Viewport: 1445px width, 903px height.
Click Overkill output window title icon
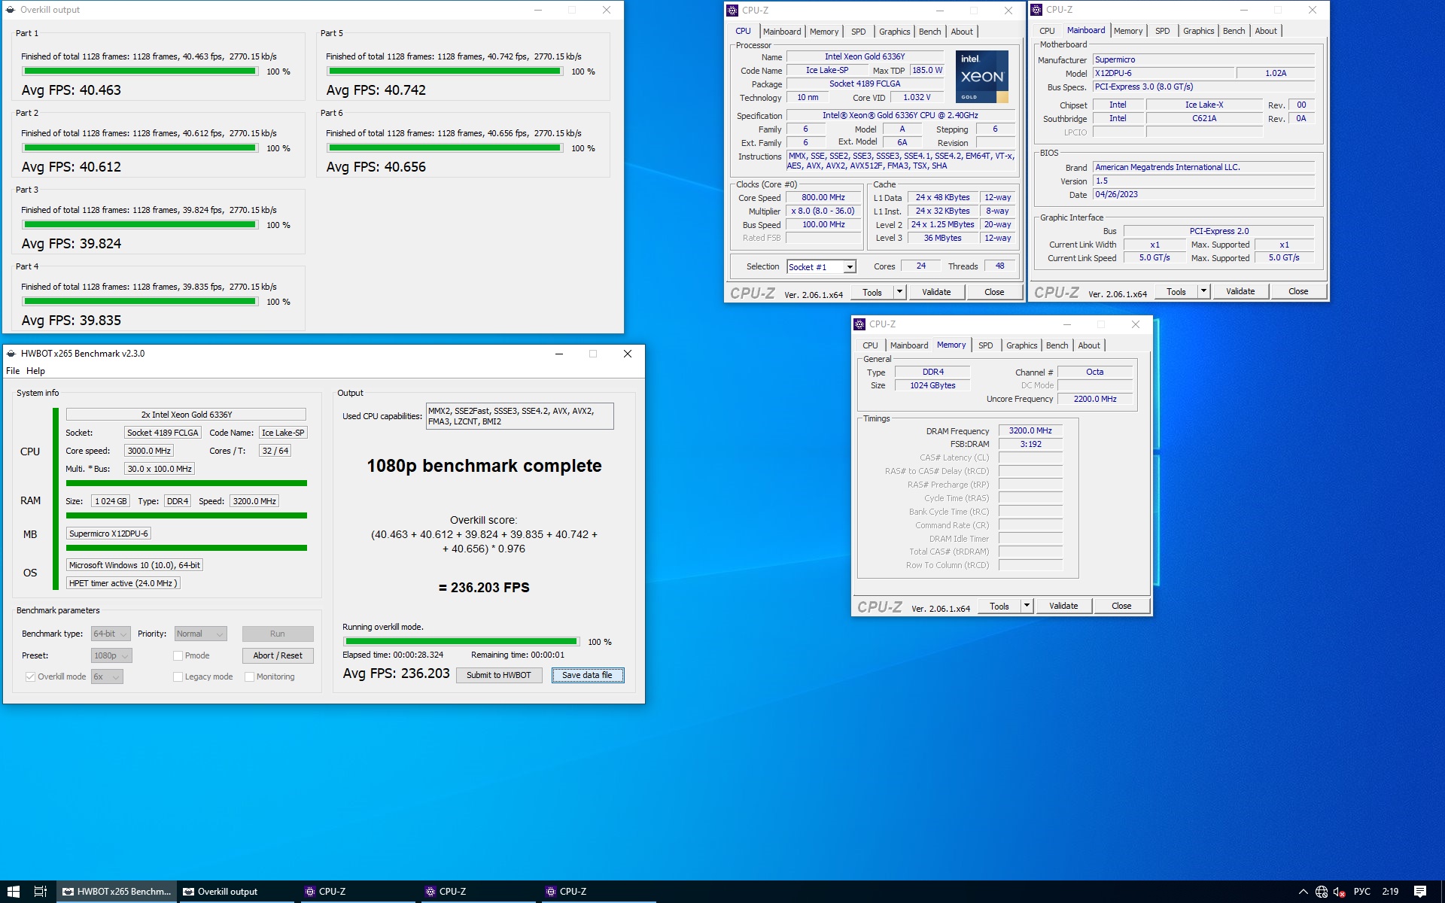[10, 10]
